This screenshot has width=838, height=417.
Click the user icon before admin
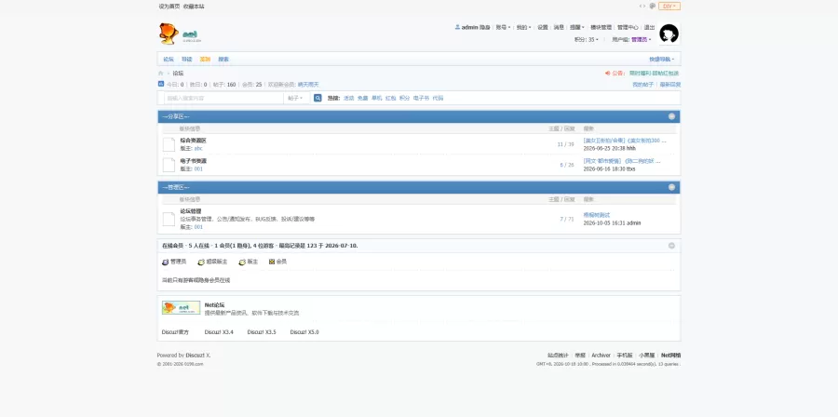(x=457, y=27)
